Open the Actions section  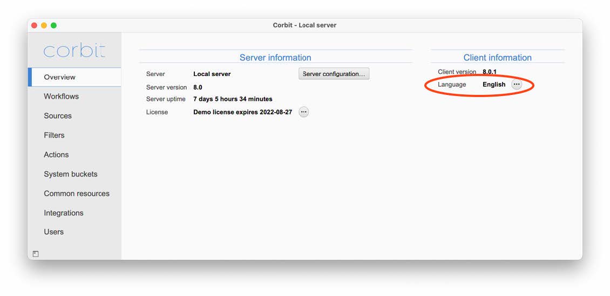(x=56, y=155)
